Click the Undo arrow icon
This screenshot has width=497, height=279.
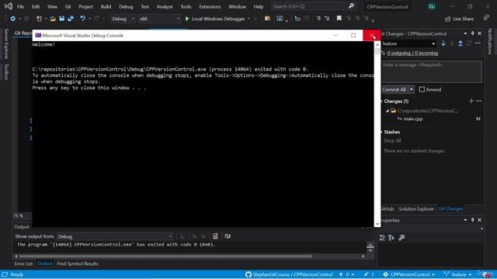82,19
